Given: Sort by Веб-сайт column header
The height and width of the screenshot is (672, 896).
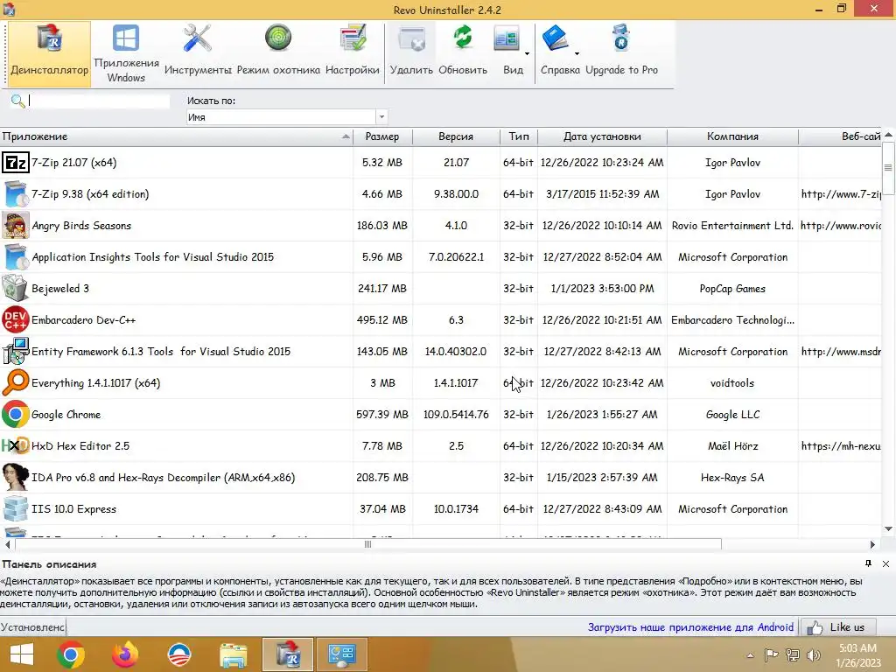Looking at the screenshot, I should point(840,136).
